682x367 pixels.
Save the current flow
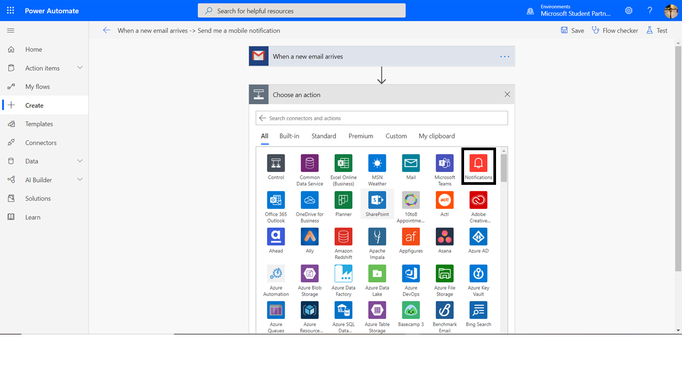[x=572, y=30]
